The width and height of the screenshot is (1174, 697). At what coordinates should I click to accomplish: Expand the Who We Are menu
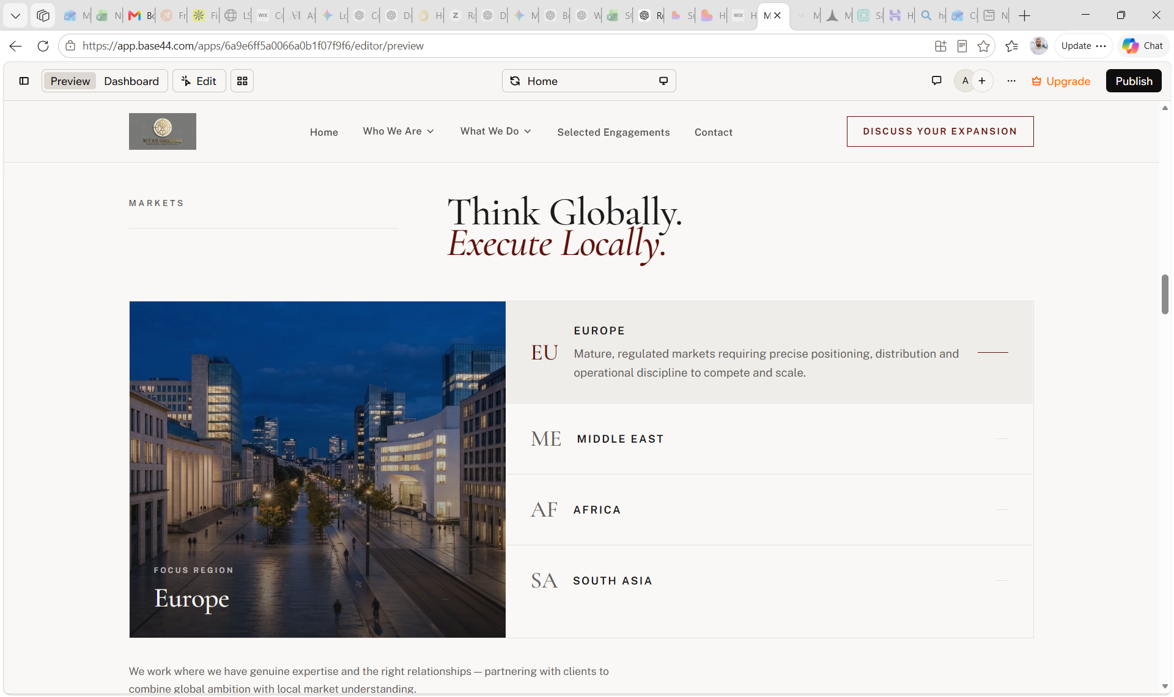tap(398, 131)
